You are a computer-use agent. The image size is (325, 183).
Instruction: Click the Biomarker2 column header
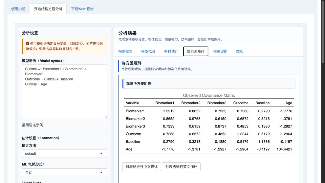point(191,103)
